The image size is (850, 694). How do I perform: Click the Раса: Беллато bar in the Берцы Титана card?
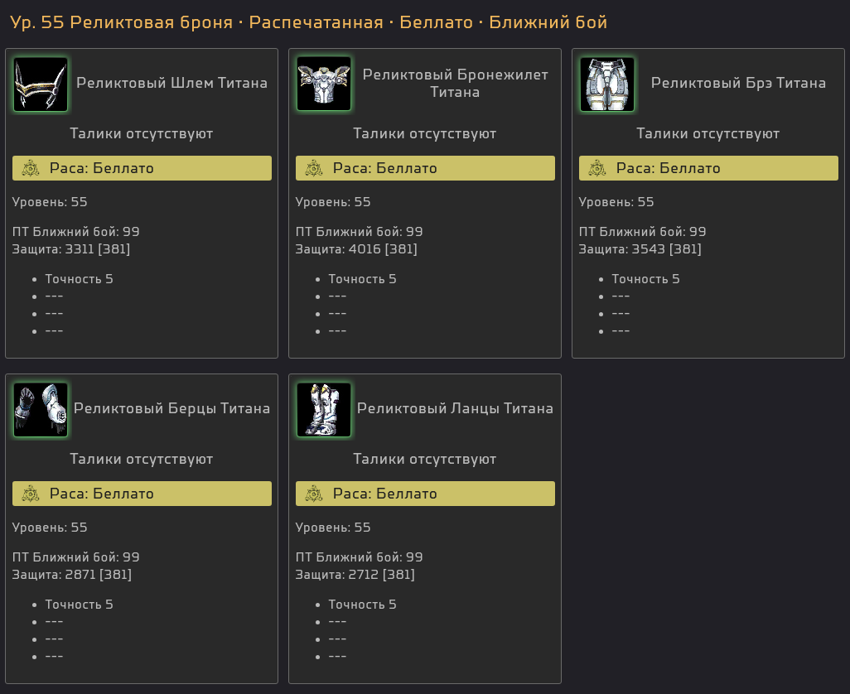click(142, 494)
